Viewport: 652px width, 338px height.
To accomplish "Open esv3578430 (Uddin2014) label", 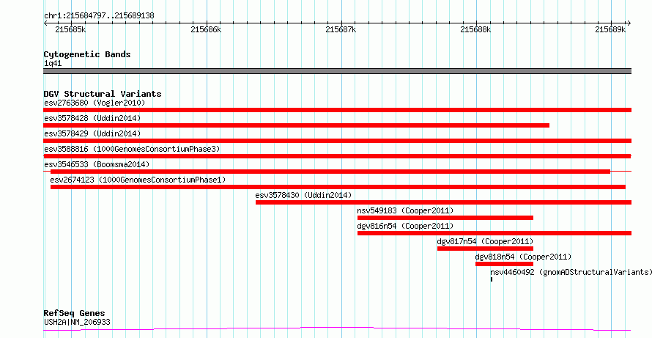I will 303,195.
